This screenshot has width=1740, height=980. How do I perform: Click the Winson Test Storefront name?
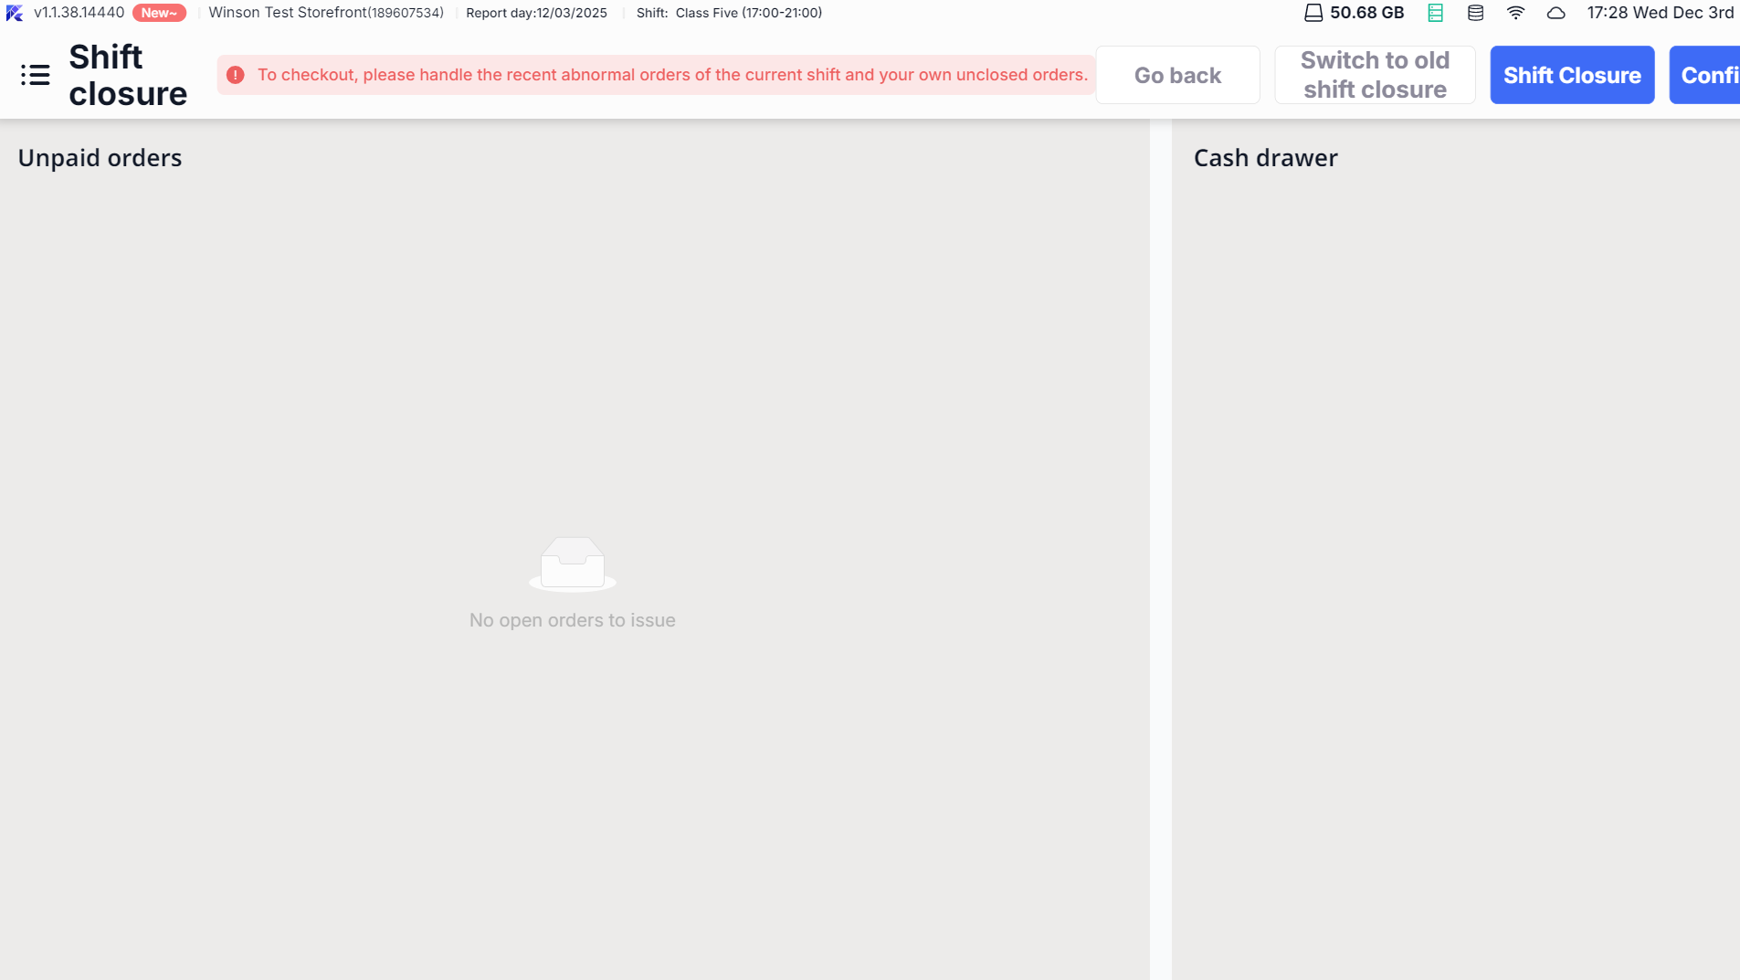point(325,13)
